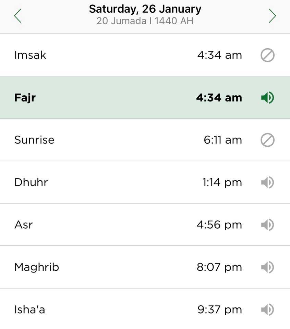This screenshot has width=290, height=329.
Task: Select the Saturday, 26 January date header
Action: (x=145, y=9)
